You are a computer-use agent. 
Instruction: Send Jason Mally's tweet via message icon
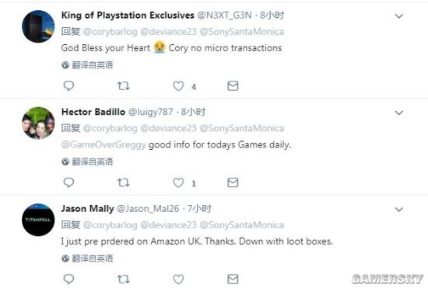(x=233, y=279)
